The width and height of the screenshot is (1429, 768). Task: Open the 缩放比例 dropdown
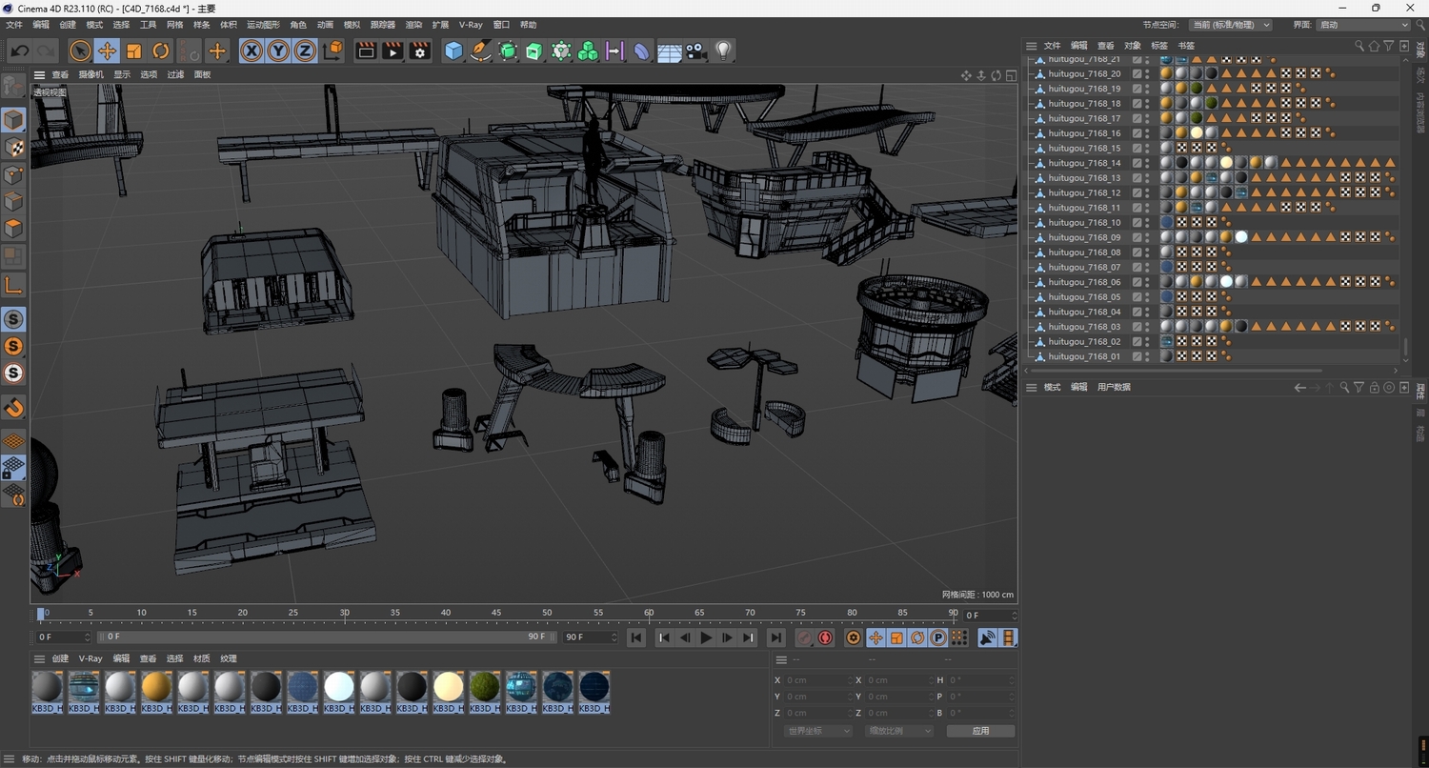pos(899,731)
